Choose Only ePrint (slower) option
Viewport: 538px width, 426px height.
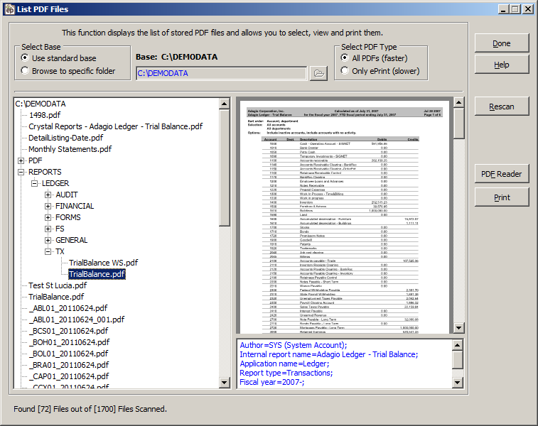(x=345, y=70)
